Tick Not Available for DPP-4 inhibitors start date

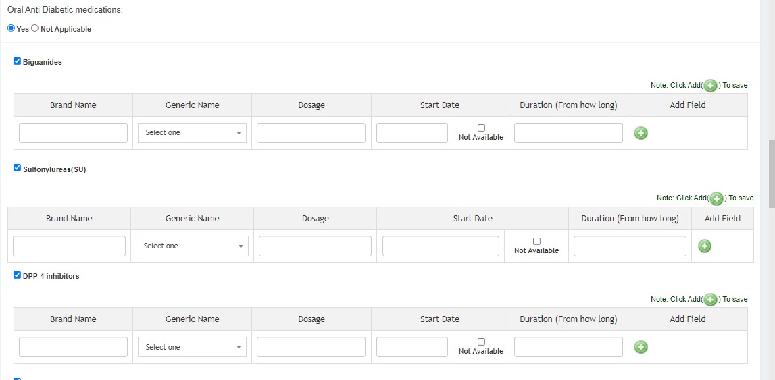coord(481,342)
